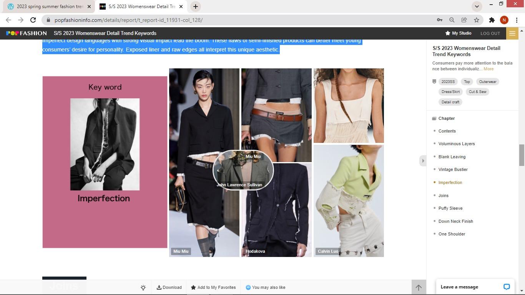Open the yellow hamburger menu
The height and width of the screenshot is (295, 525).
[x=512, y=33]
